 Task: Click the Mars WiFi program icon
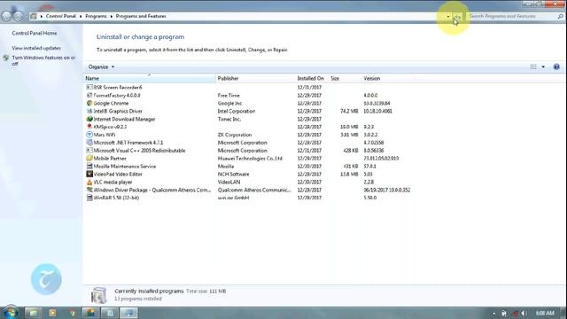tap(89, 135)
